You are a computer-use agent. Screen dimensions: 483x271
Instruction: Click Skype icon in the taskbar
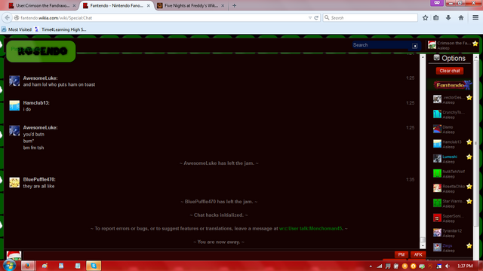pos(94,266)
